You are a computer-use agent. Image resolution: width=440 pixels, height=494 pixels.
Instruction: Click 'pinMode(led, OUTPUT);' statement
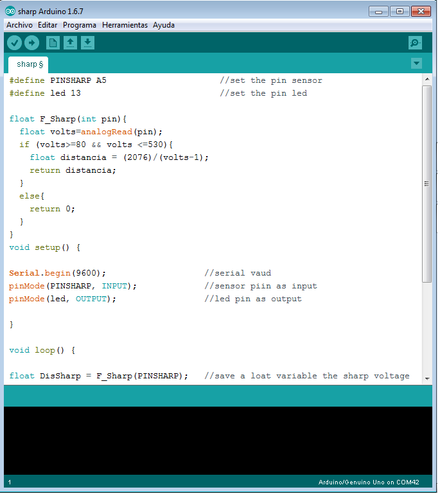coord(62,299)
